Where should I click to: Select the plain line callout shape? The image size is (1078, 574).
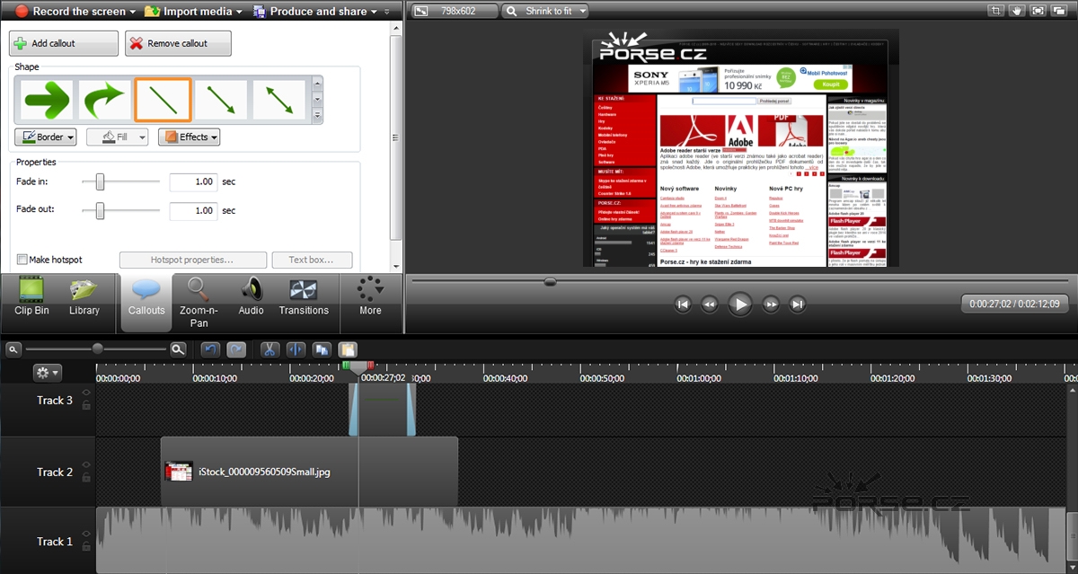tap(163, 100)
